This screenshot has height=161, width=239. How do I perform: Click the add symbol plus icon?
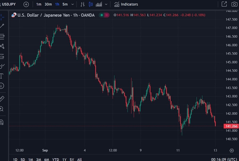pyautogui.click(x=26, y=4)
